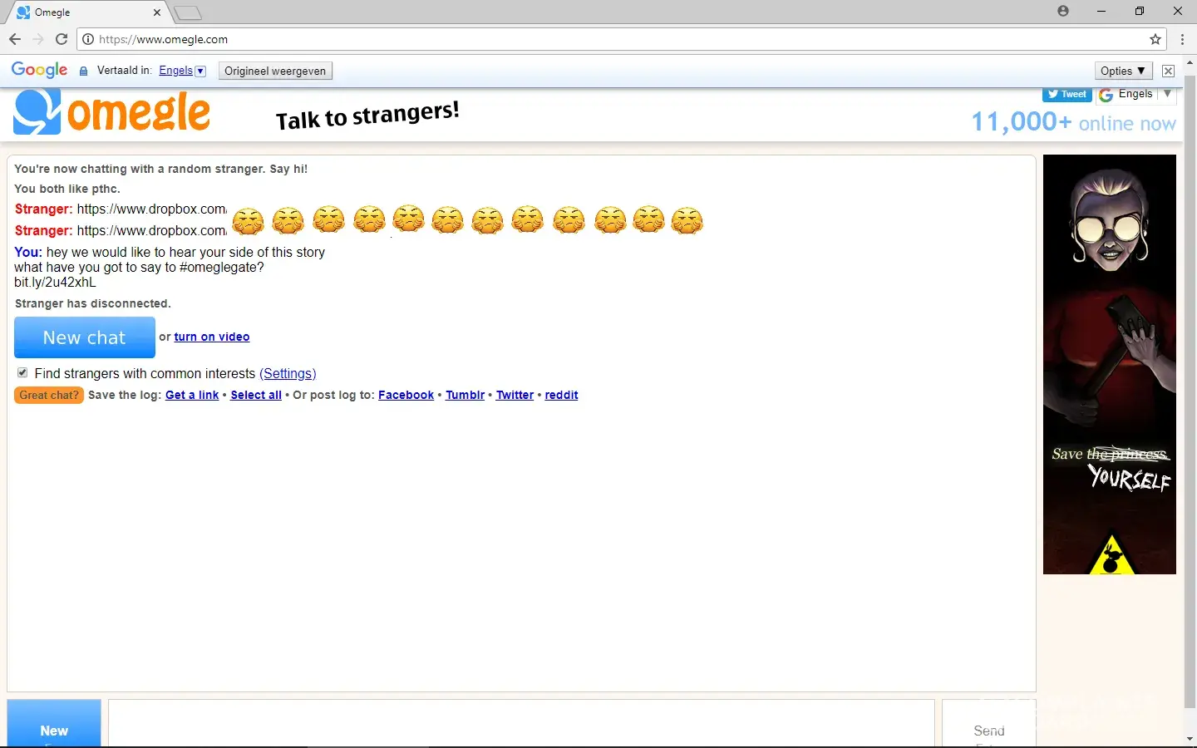The height and width of the screenshot is (748, 1197).
Task: Click the Tweet button
Action: pyautogui.click(x=1067, y=95)
